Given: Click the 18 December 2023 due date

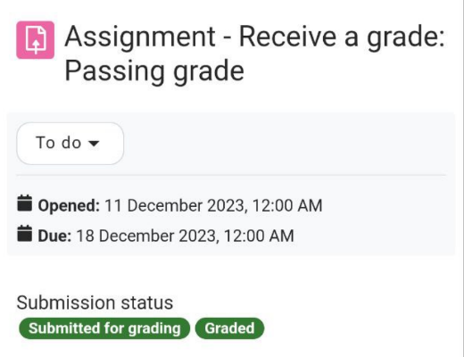Looking at the screenshot, I should [x=146, y=236].
